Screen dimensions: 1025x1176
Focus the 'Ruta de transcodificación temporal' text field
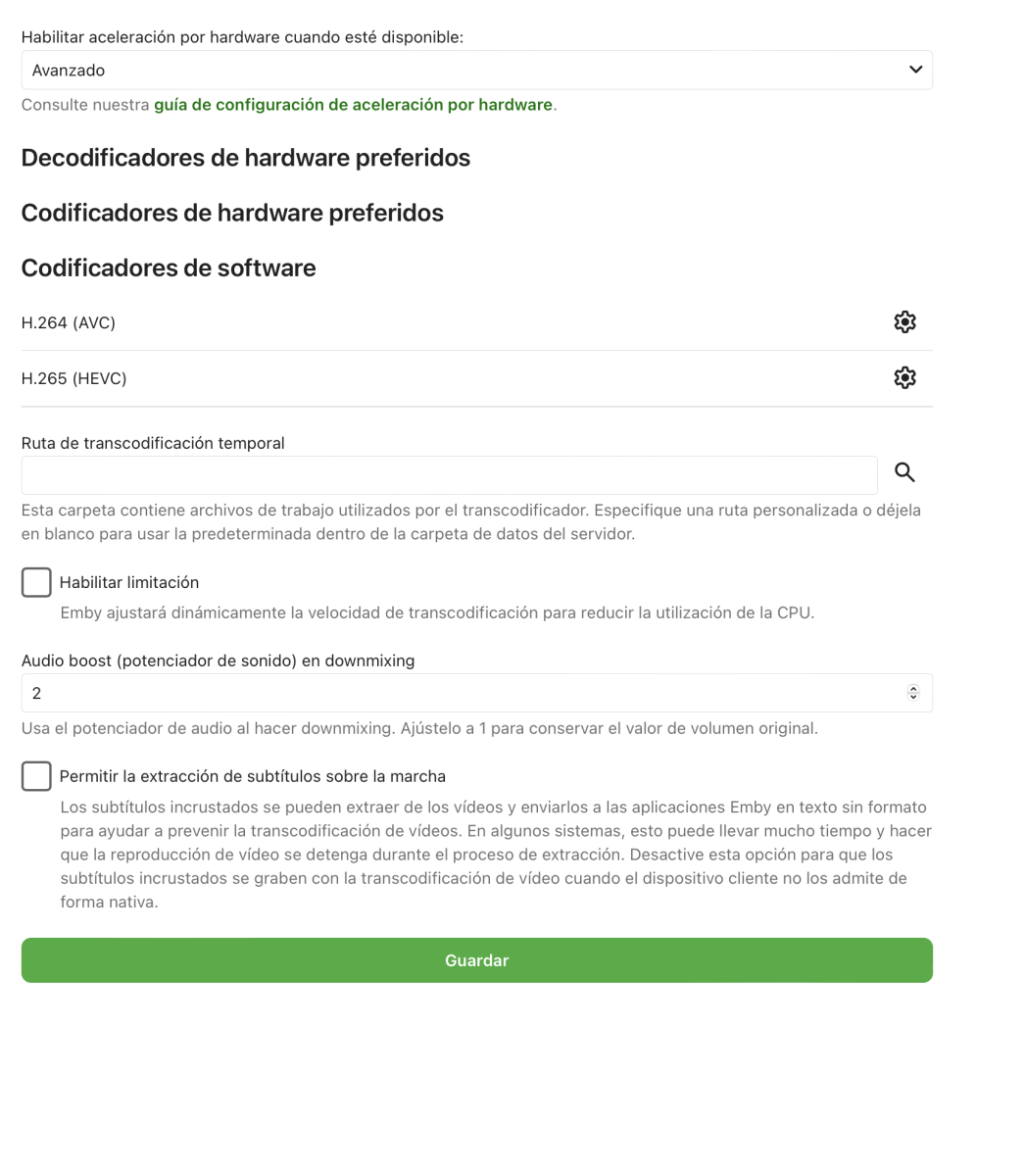[x=449, y=475]
